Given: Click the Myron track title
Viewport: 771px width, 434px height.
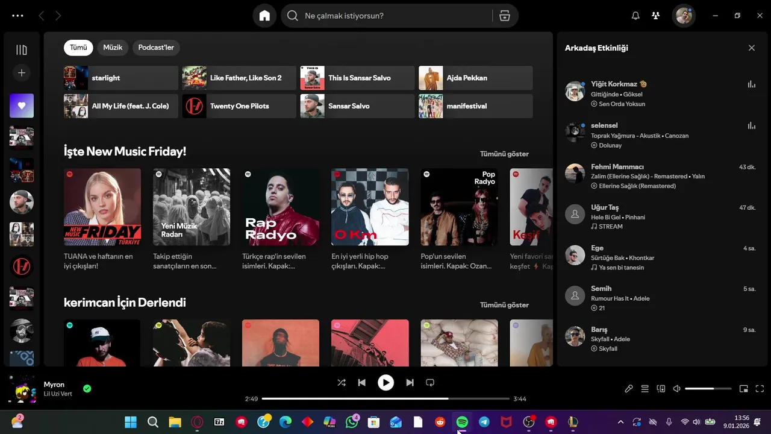Looking at the screenshot, I should pos(54,385).
